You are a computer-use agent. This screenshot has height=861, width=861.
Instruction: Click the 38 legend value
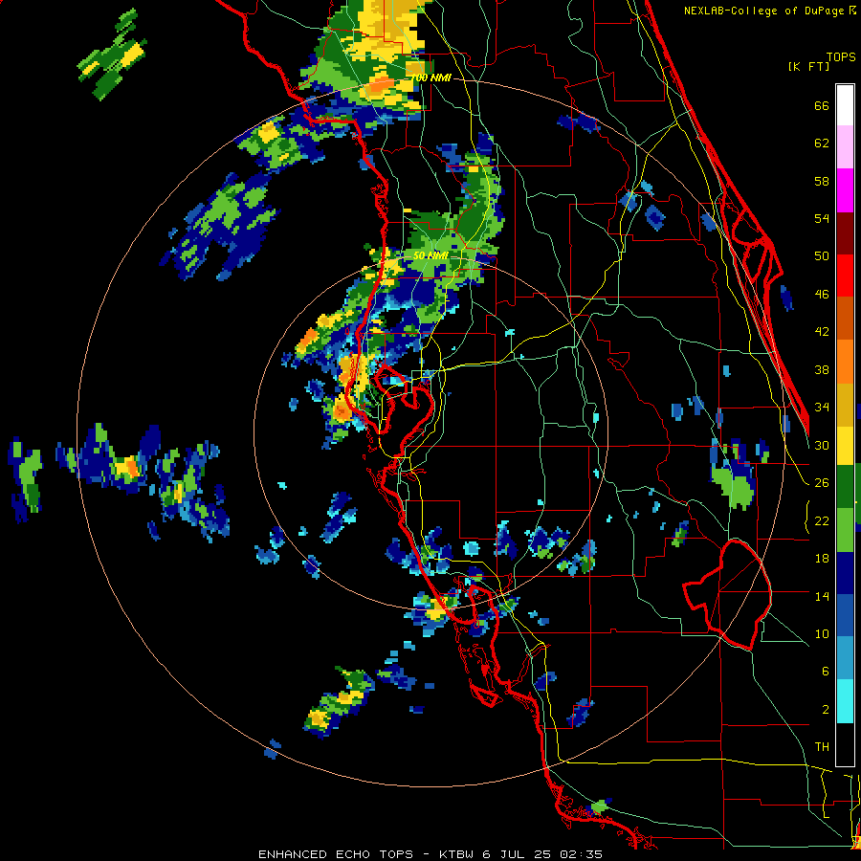822,369
